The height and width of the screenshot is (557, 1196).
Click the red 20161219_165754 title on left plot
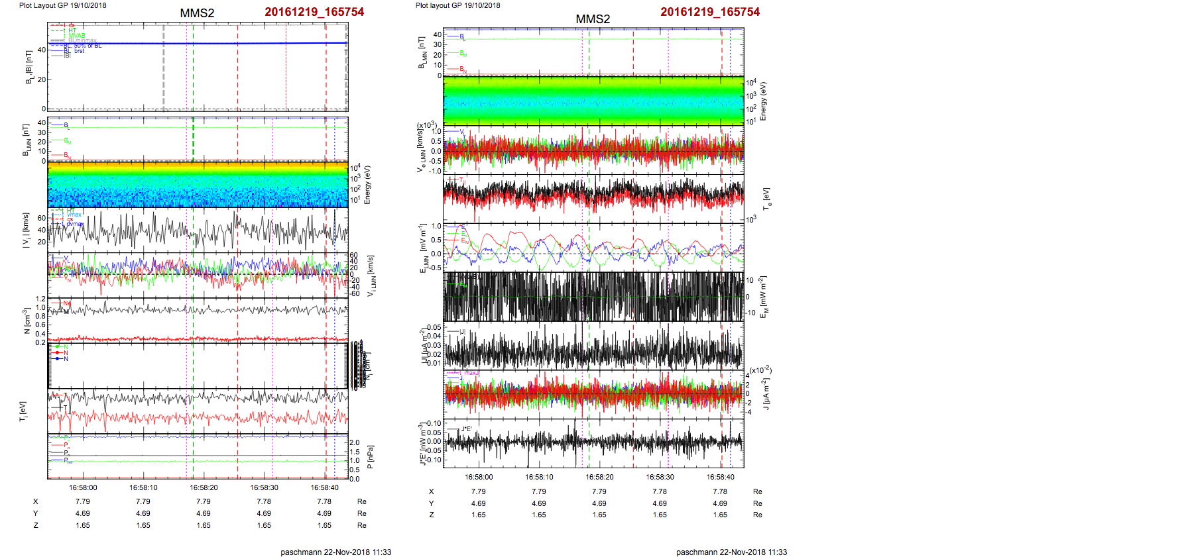click(x=314, y=12)
